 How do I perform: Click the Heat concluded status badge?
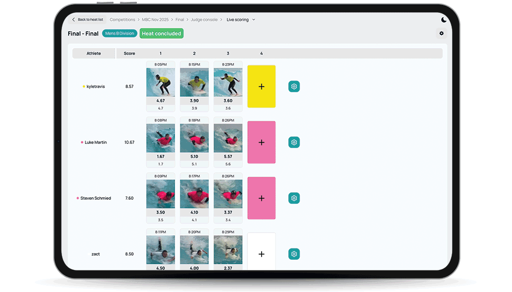(161, 34)
